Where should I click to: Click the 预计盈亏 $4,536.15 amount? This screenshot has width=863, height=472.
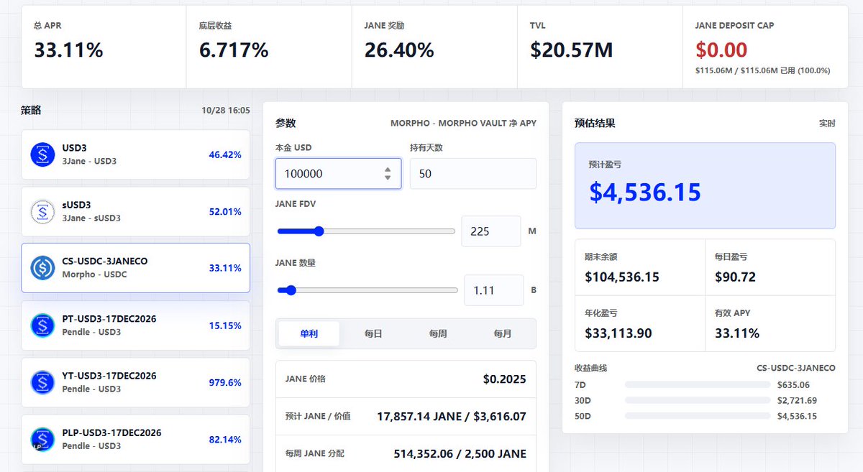point(645,192)
